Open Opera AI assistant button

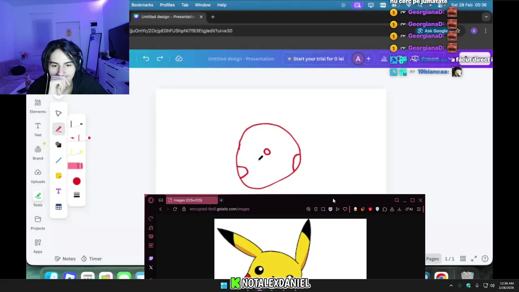[x=409, y=209]
